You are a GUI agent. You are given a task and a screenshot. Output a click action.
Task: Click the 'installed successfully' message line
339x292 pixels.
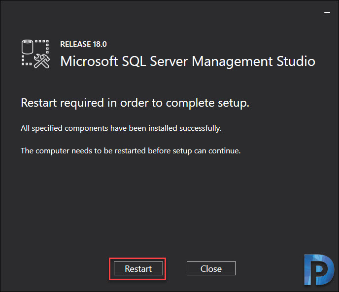[121, 128]
